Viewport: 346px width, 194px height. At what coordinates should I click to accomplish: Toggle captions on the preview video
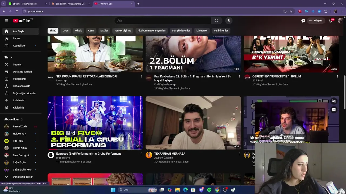[334, 110]
